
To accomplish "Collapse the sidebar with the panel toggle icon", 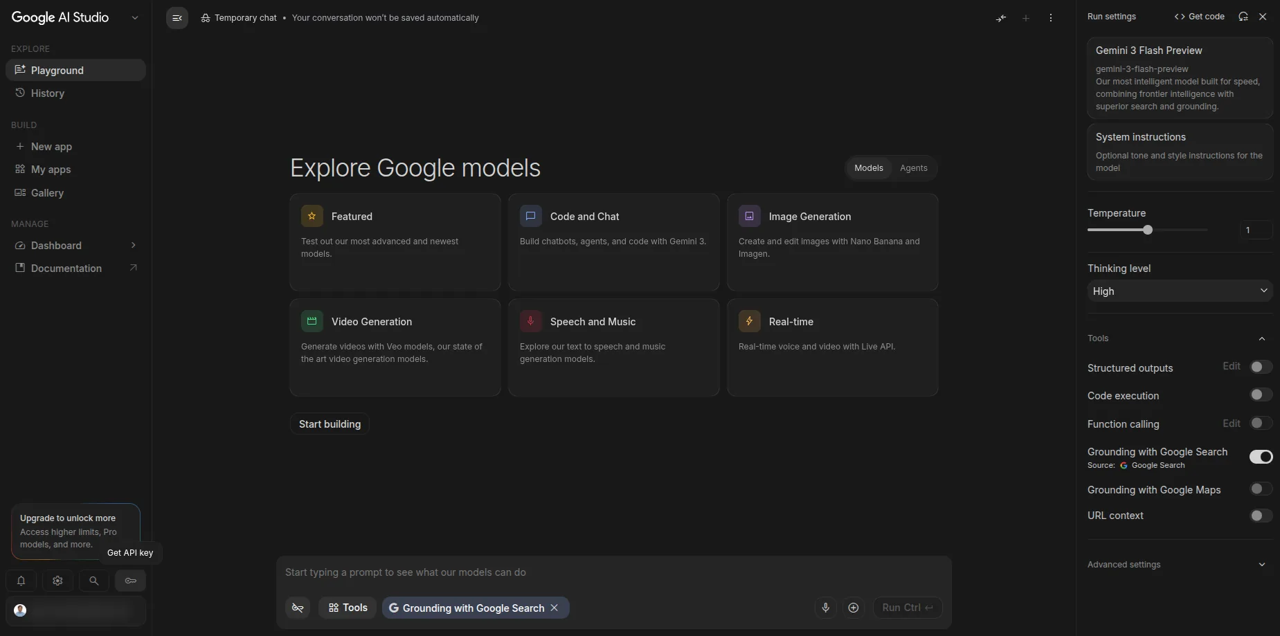I will [x=177, y=18].
